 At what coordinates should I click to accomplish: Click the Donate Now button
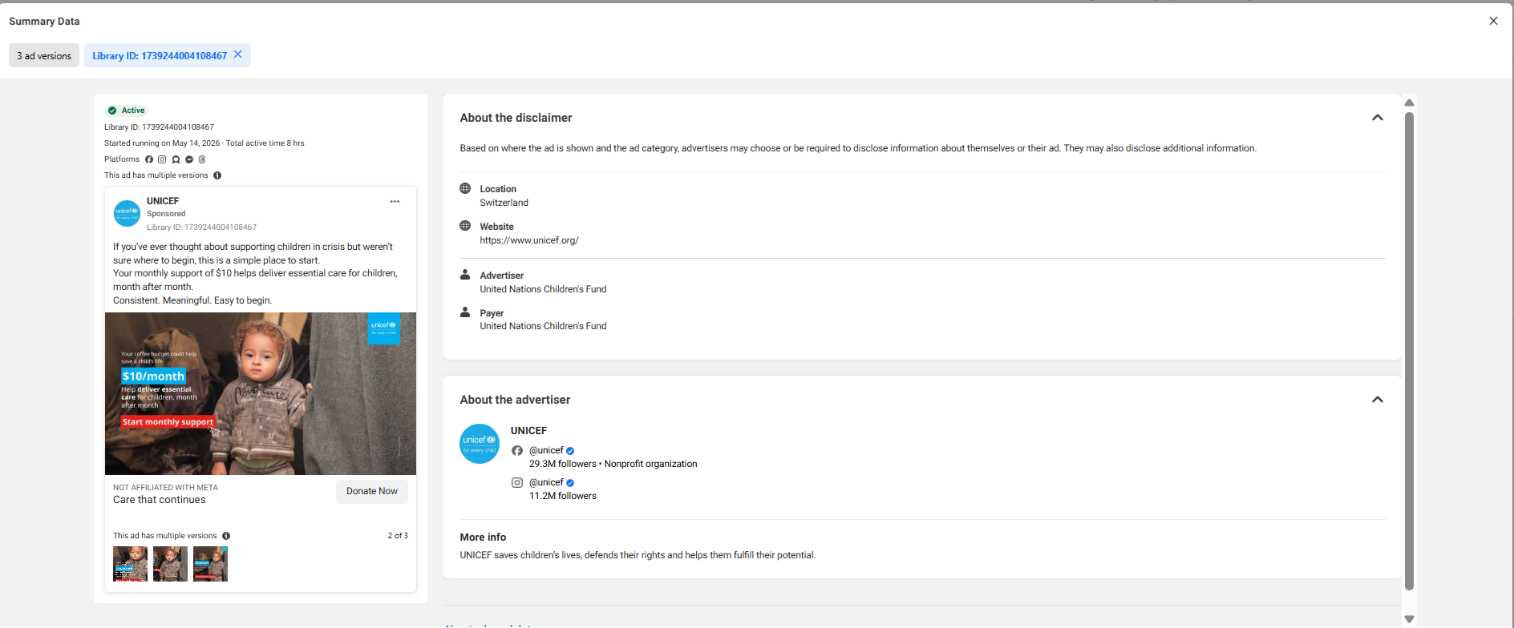(372, 491)
